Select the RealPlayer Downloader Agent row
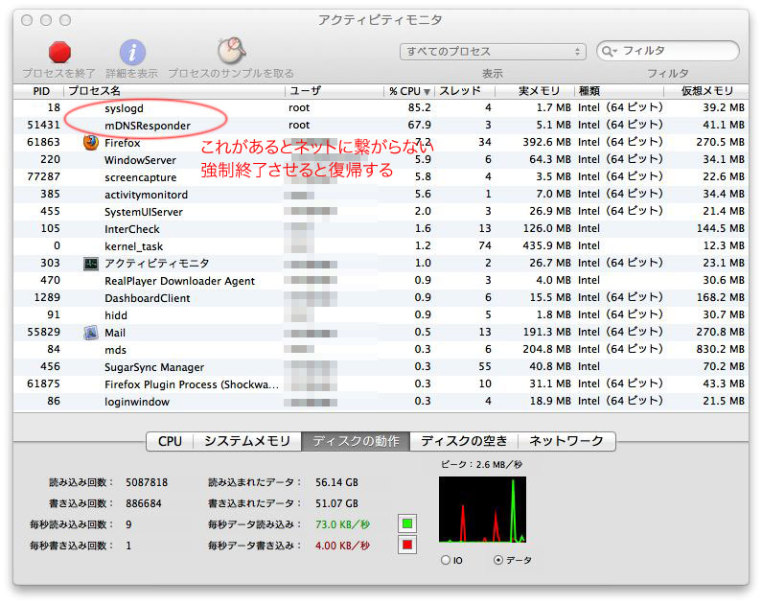Viewport: 762px width, 604px height. 381,280
